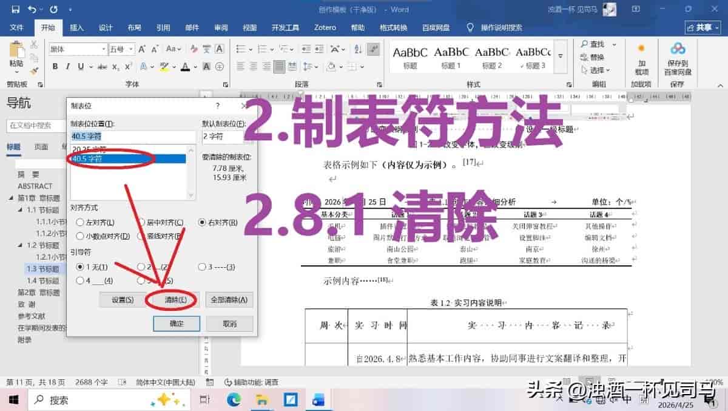Click the 全部清除(A) button
The width and height of the screenshot is (728, 411).
[229, 299]
